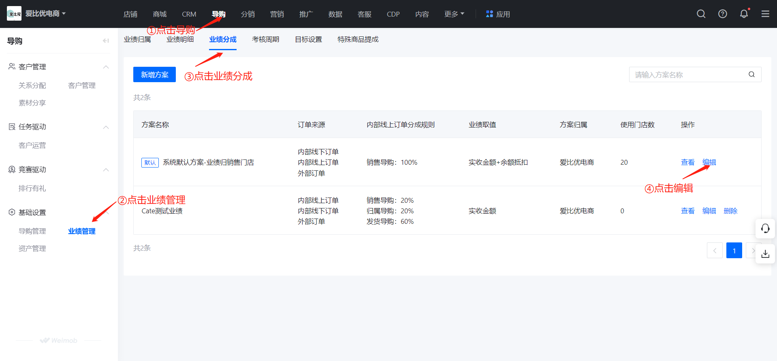Open the 推广 top menu
Image resolution: width=777 pixels, height=361 pixels.
click(306, 14)
